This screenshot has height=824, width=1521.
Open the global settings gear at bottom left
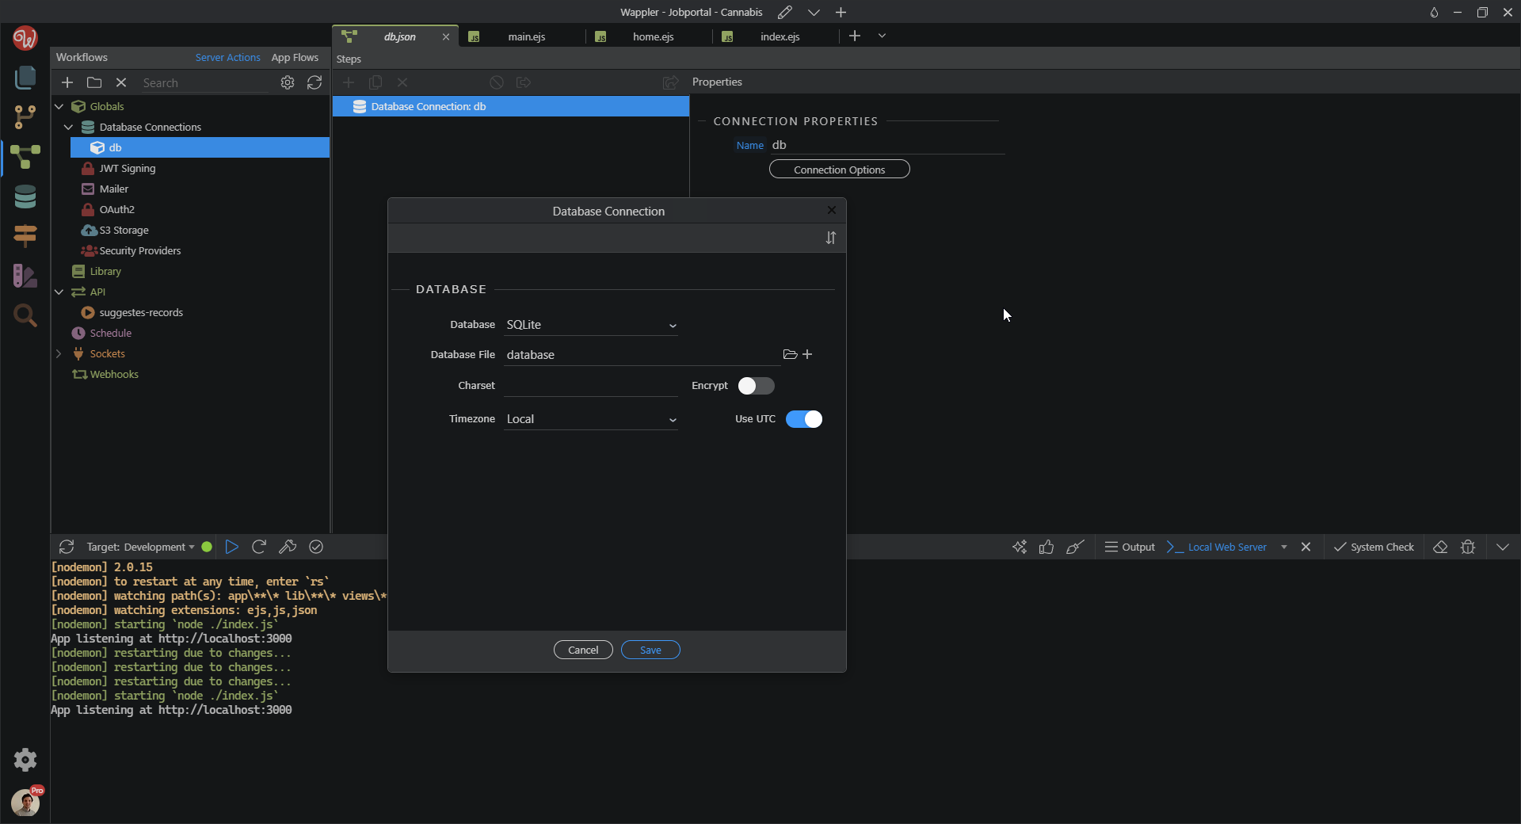(x=25, y=760)
